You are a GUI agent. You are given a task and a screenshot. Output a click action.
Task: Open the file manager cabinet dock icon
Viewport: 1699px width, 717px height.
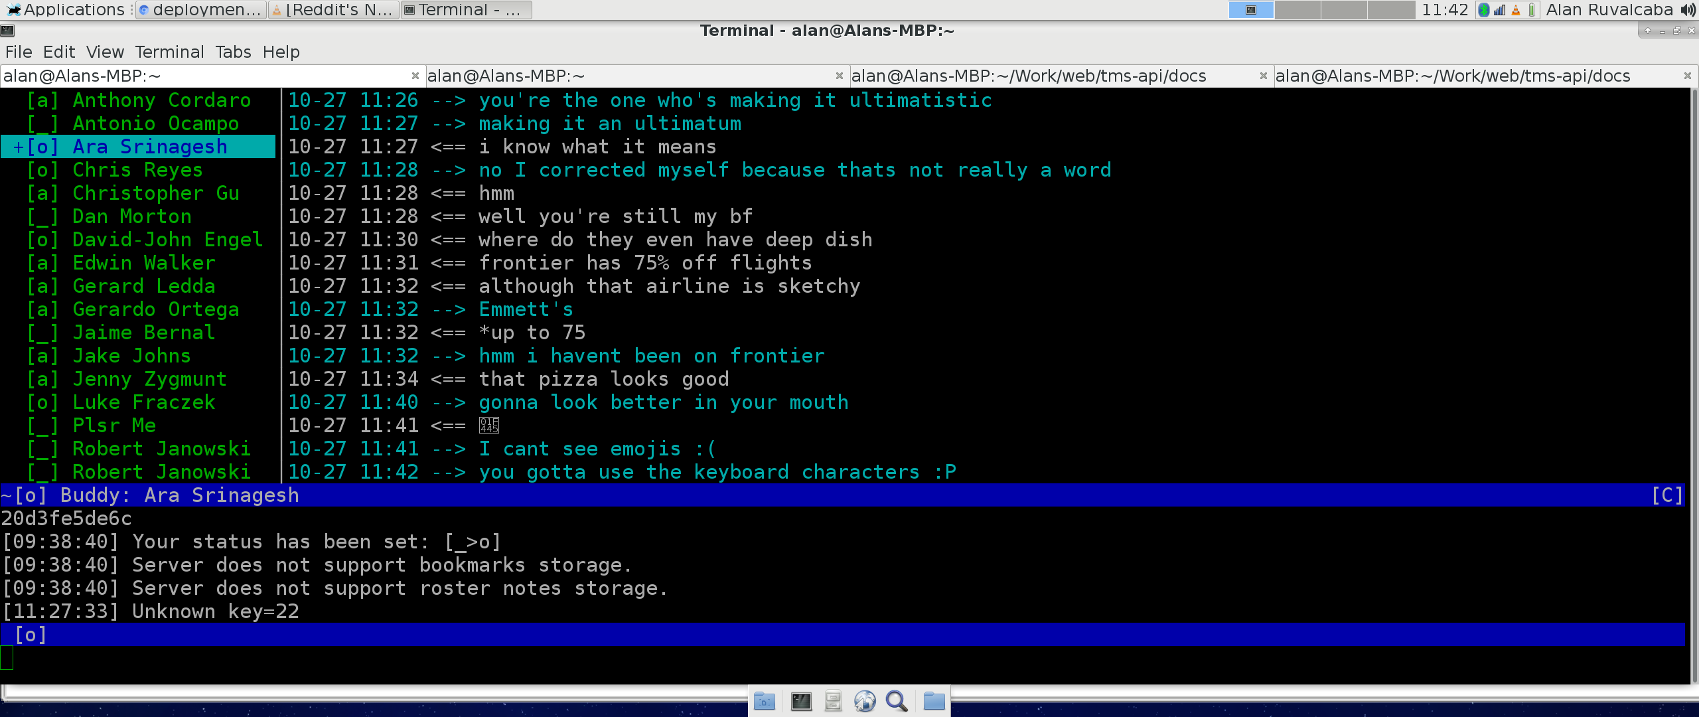(833, 701)
